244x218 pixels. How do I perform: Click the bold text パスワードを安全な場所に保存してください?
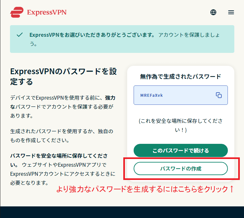tap(59, 160)
